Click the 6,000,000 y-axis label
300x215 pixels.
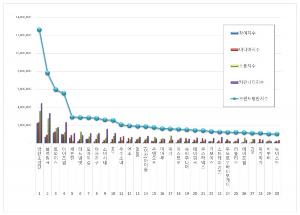pyautogui.click(x=24, y=89)
